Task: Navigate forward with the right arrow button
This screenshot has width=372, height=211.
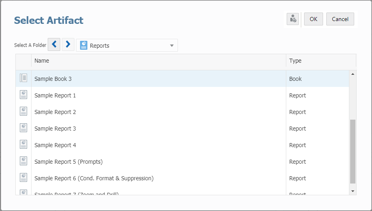Action: [x=68, y=44]
